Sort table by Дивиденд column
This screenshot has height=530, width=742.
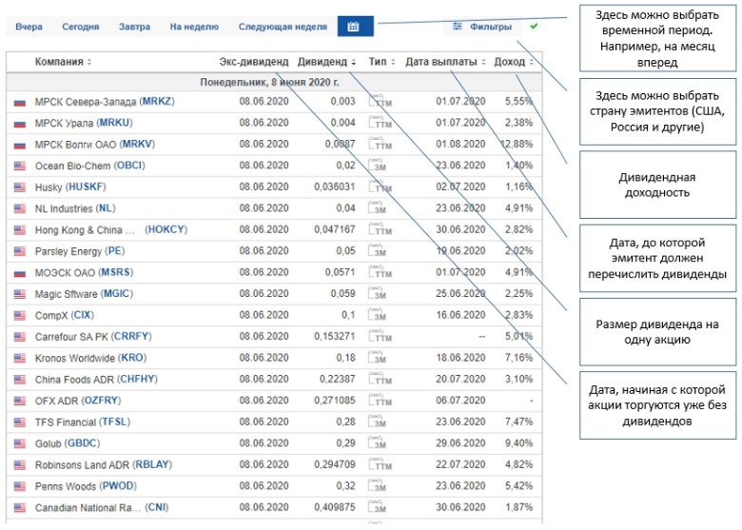pos(326,62)
